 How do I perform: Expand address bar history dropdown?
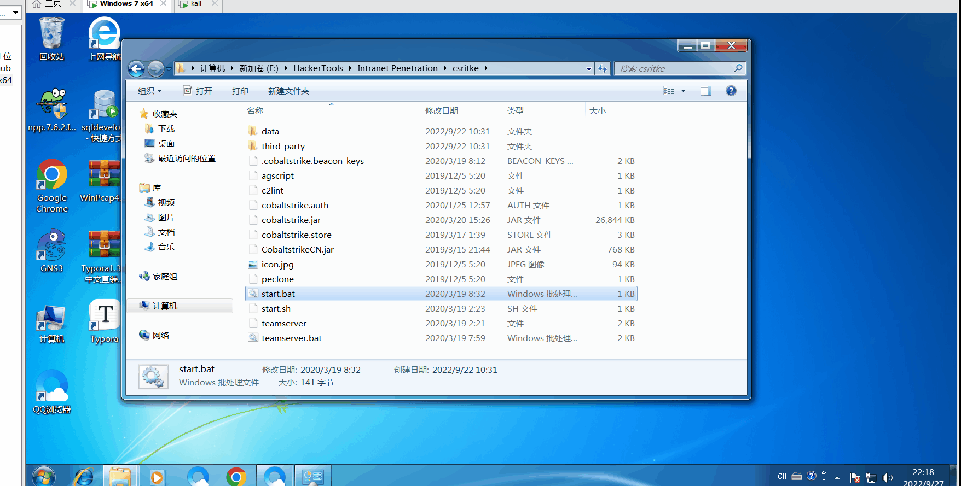click(x=589, y=68)
